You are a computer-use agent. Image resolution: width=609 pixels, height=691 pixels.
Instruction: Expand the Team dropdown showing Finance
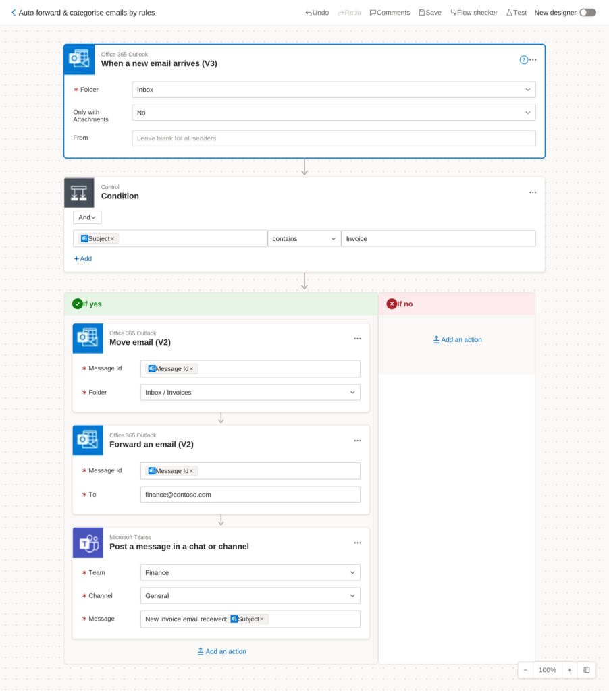pos(250,573)
